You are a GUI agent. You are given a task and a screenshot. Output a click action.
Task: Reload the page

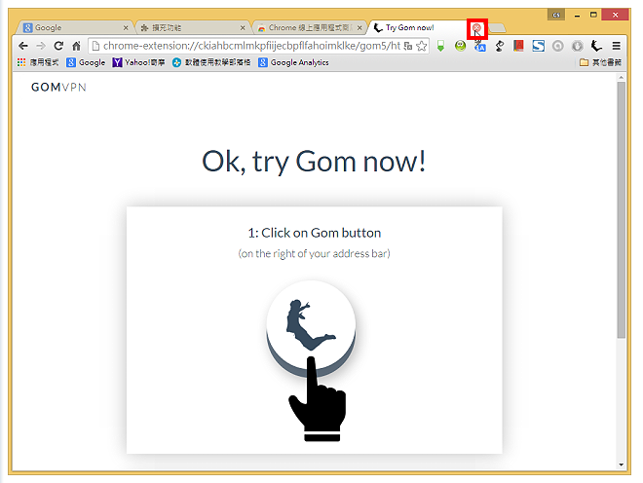click(x=58, y=46)
